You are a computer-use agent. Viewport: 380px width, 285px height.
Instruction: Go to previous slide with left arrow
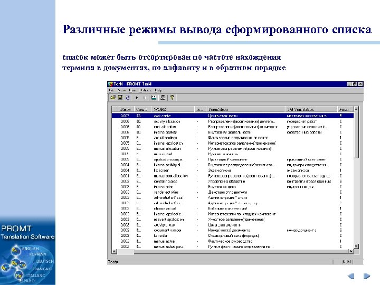pos(351,276)
